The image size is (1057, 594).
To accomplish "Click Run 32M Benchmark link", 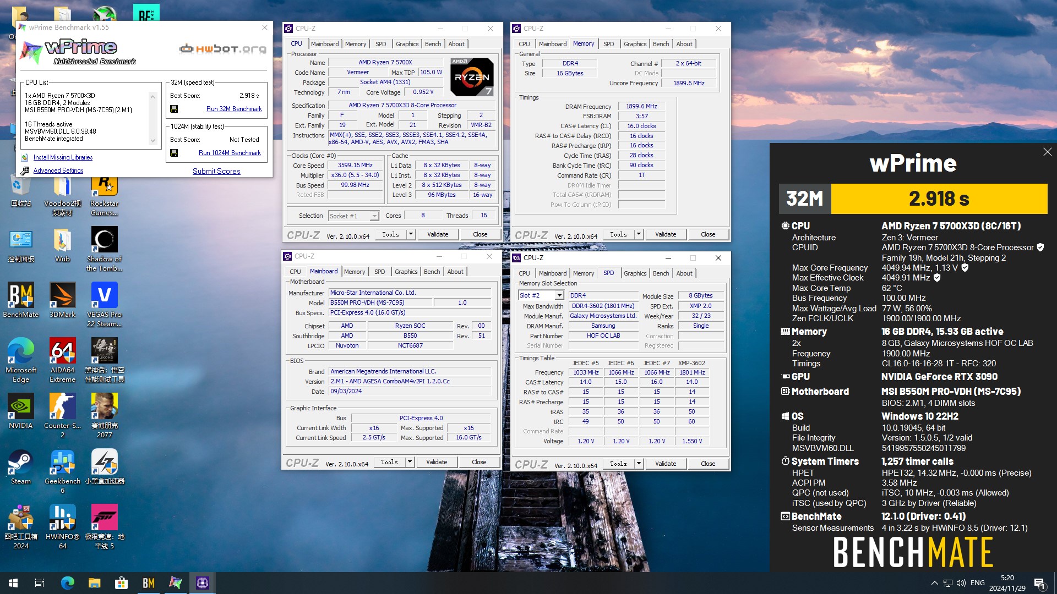I will click(234, 109).
